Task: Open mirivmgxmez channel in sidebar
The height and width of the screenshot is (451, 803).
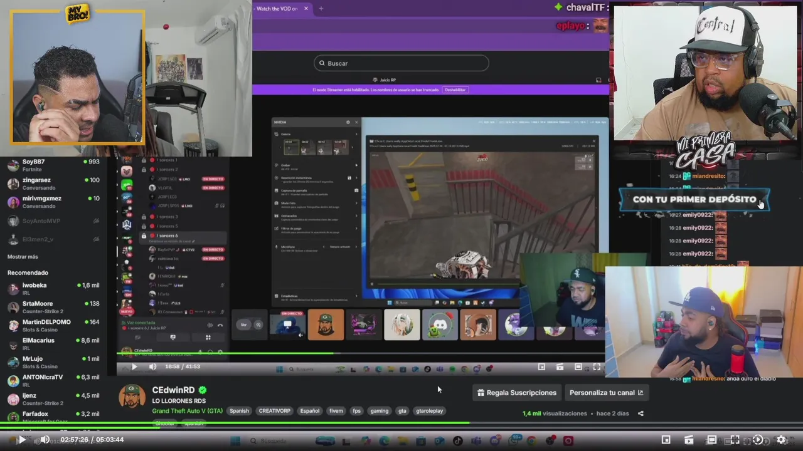Action: [53, 202]
